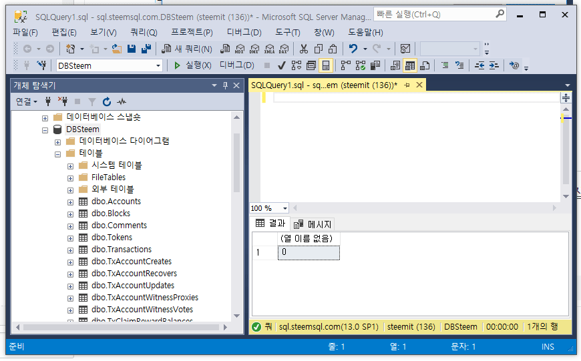This screenshot has height=361, width=581.
Task: Click the Object Explorer Activity Monitor pulse icon
Action: [122, 101]
